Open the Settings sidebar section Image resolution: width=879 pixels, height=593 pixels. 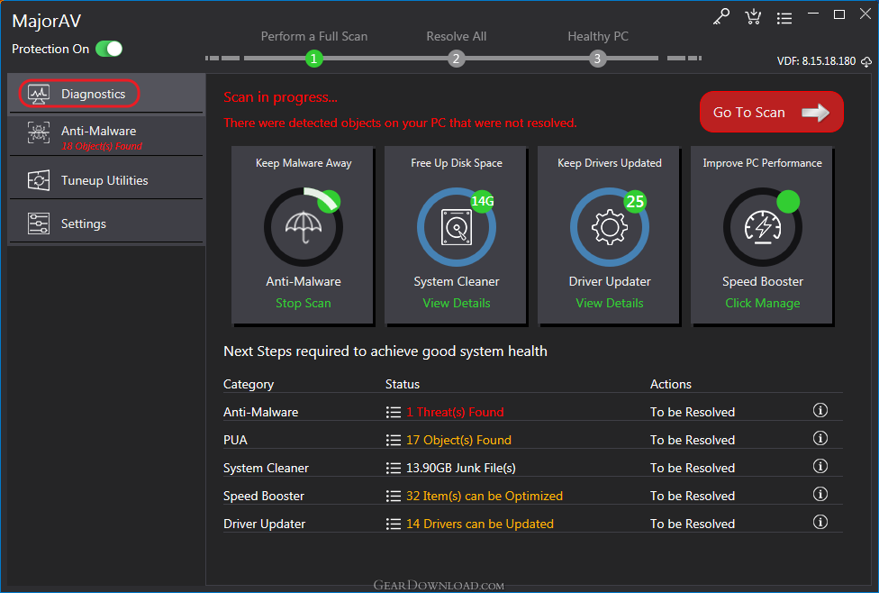coord(106,224)
